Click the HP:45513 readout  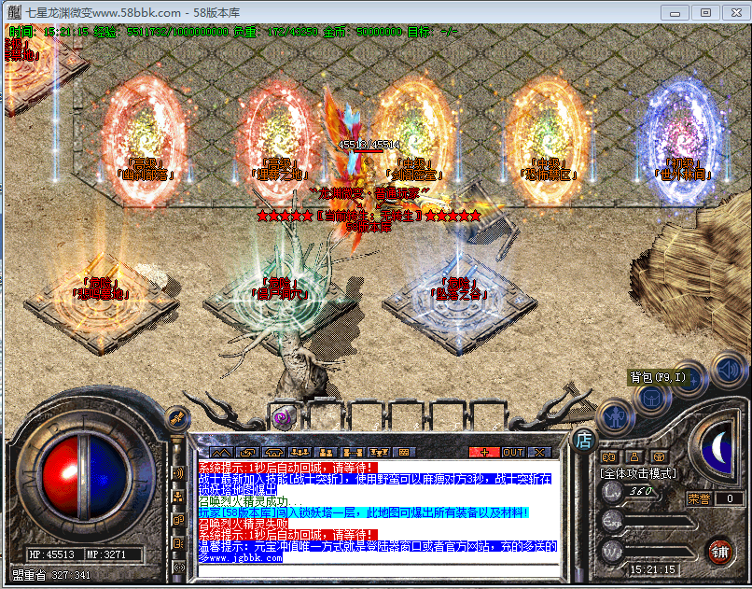pyautogui.click(x=52, y=555)
